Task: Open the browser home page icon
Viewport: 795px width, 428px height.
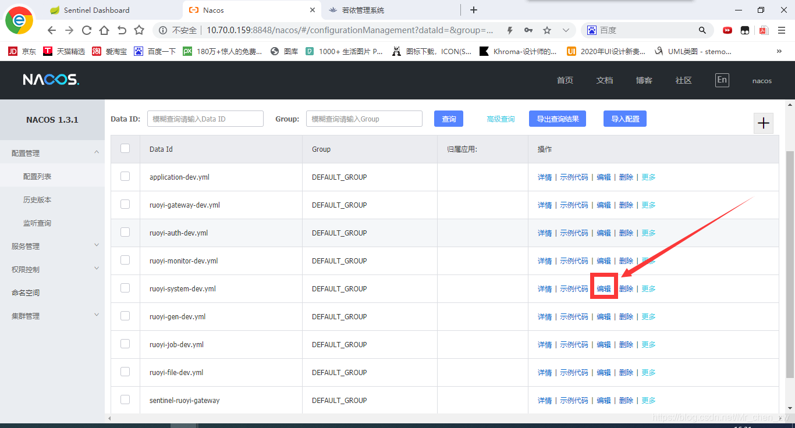Action: [x=104, y=30]
